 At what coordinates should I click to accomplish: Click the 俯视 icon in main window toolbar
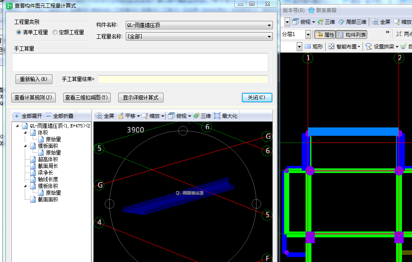point(295,22)
